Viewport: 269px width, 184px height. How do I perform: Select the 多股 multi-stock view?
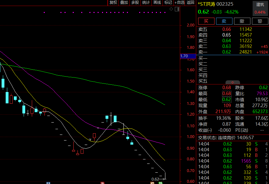(x=135, y=3)
